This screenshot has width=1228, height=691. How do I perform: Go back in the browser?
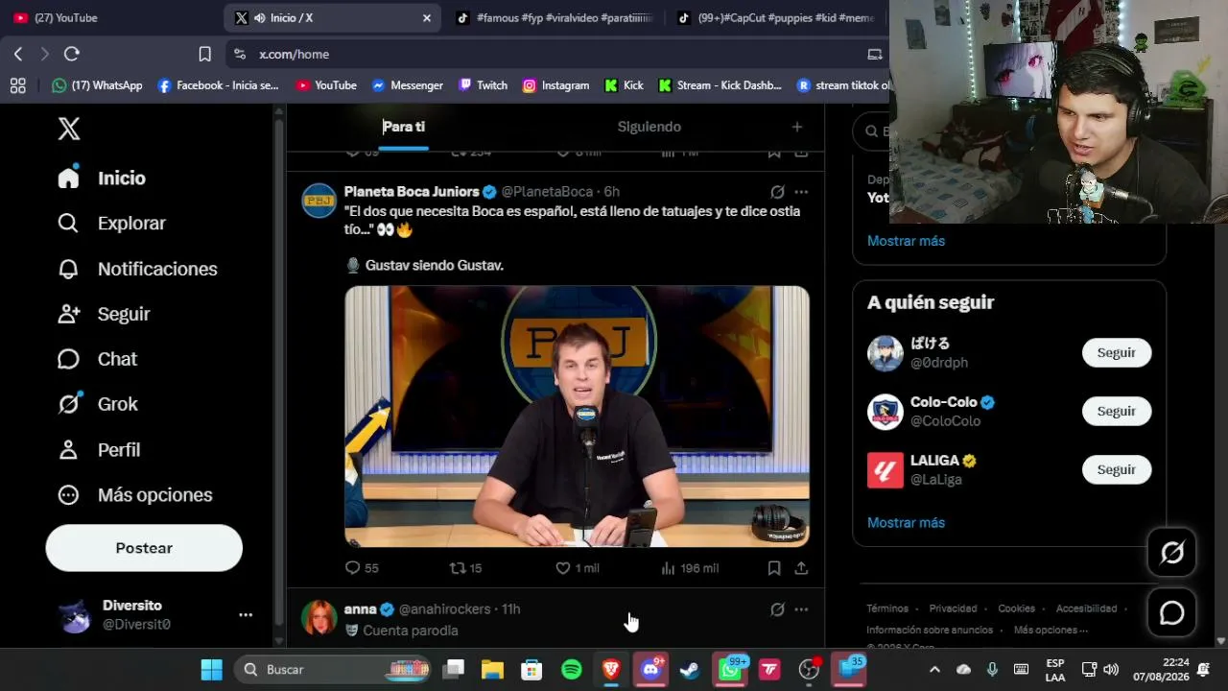click(18, 55)
